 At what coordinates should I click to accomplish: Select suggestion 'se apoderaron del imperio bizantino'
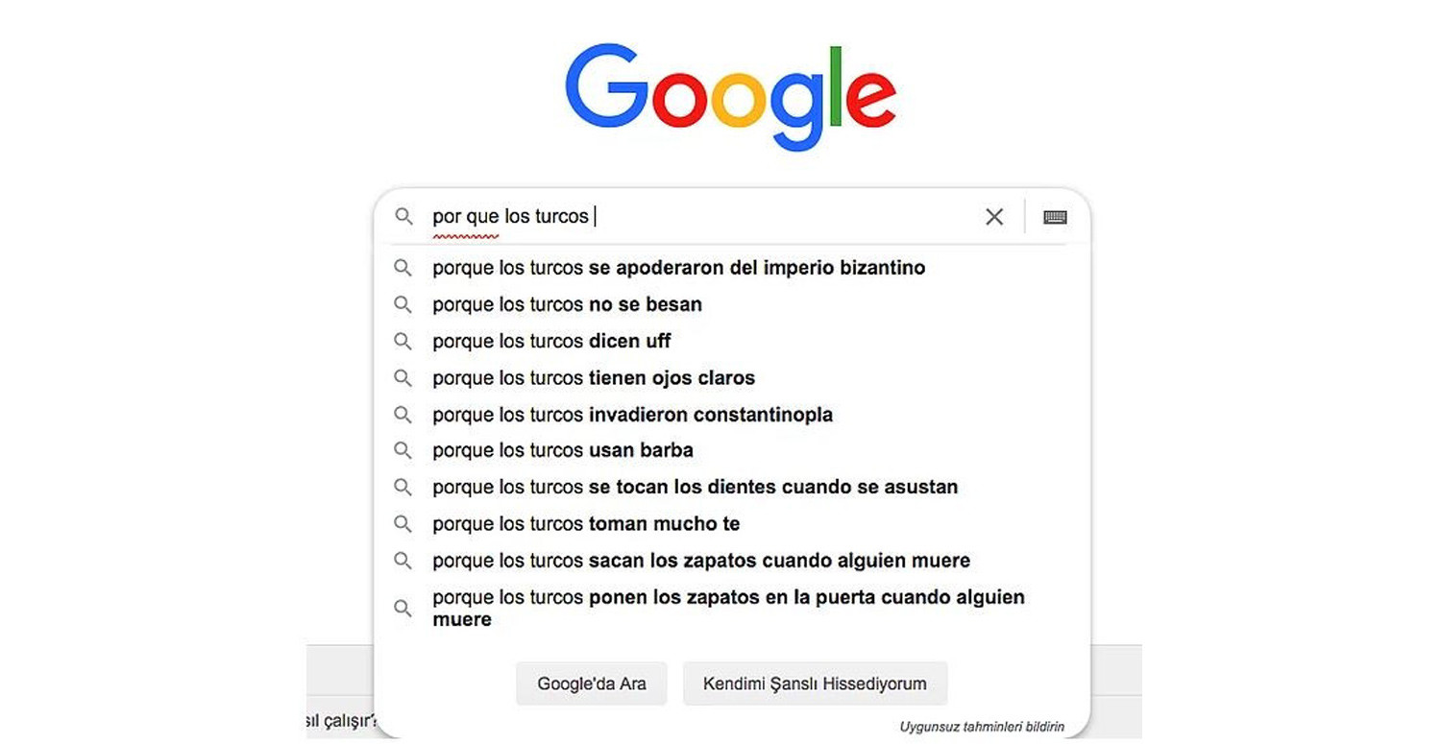coord(678,268)
